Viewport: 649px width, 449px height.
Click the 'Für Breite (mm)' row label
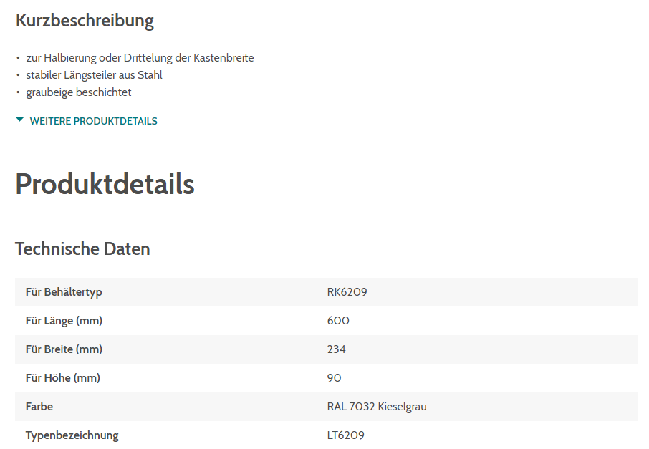(x=64, y=349)
